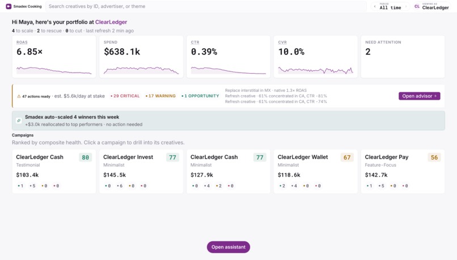
Task: Click the CVR sparkline chart
Action: click(x=315, y=70)
